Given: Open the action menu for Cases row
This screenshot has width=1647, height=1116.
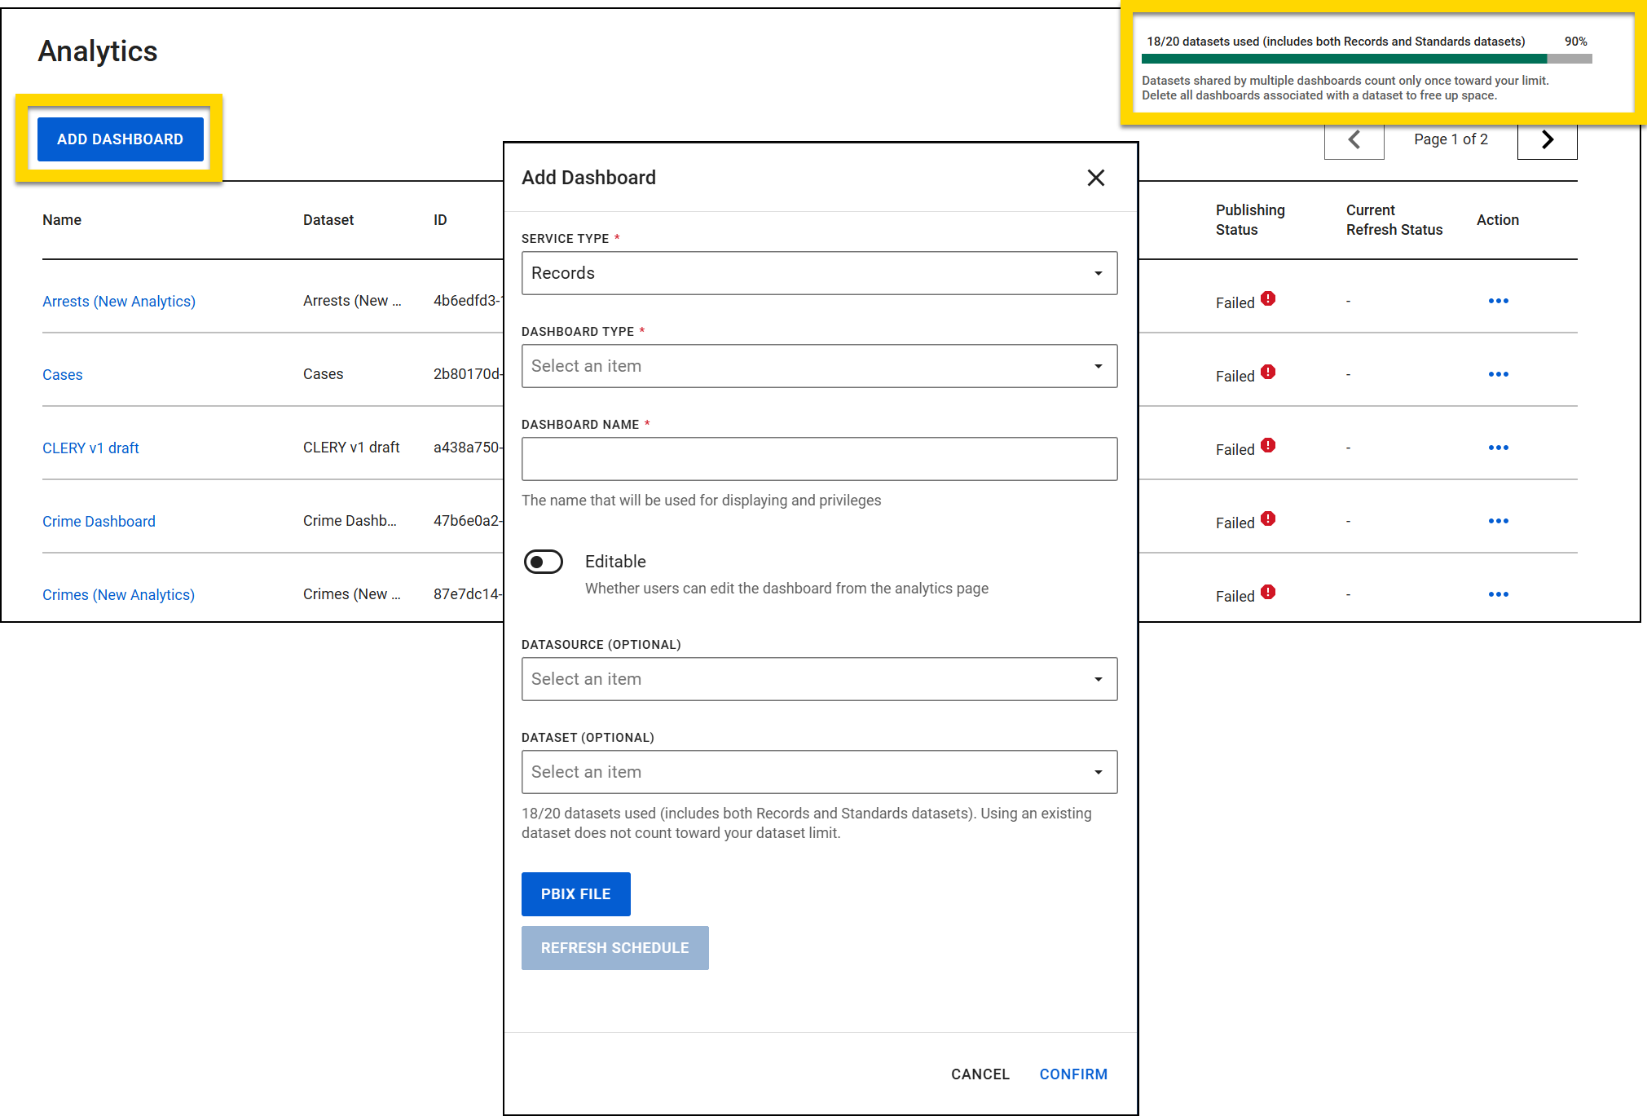Looking at the screenshot, I should tap(1498, 374).
